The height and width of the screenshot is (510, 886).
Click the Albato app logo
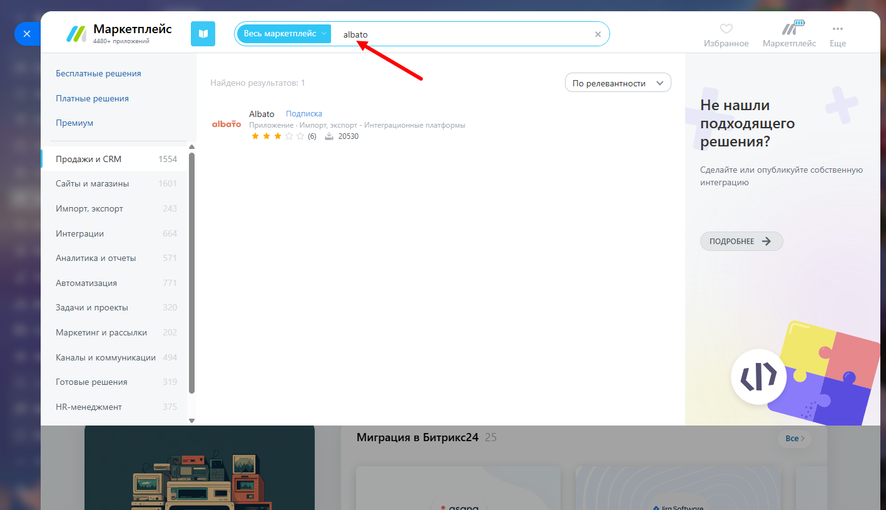tap(227, 124)
